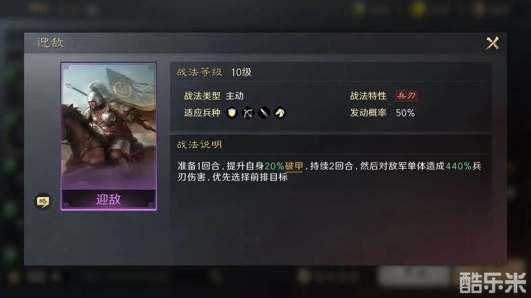The width and height of the screenshot is (531, 298).
Task: Tap the shield infantry troop icon
Action: pyautogui.click(x=232, y=113)
